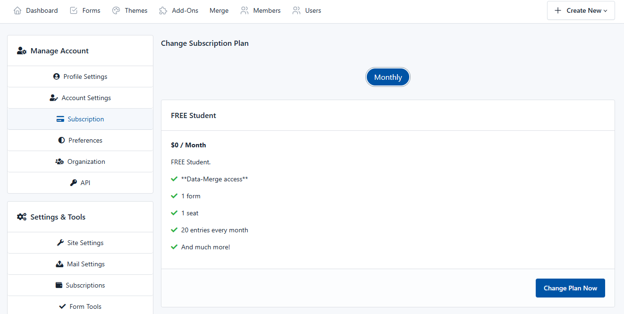Open the Create New dropdown

point(581,10)
